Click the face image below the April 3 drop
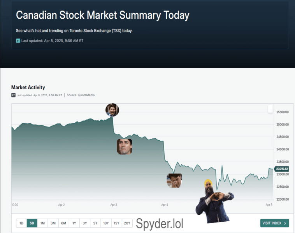295x233 pixels. pos(124,147)
